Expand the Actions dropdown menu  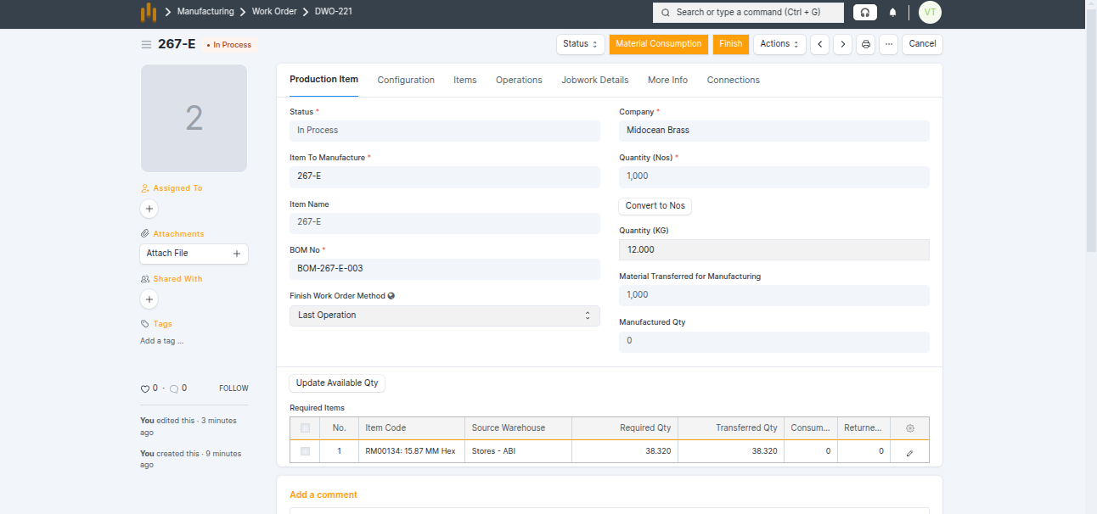[x=779, y=44]
